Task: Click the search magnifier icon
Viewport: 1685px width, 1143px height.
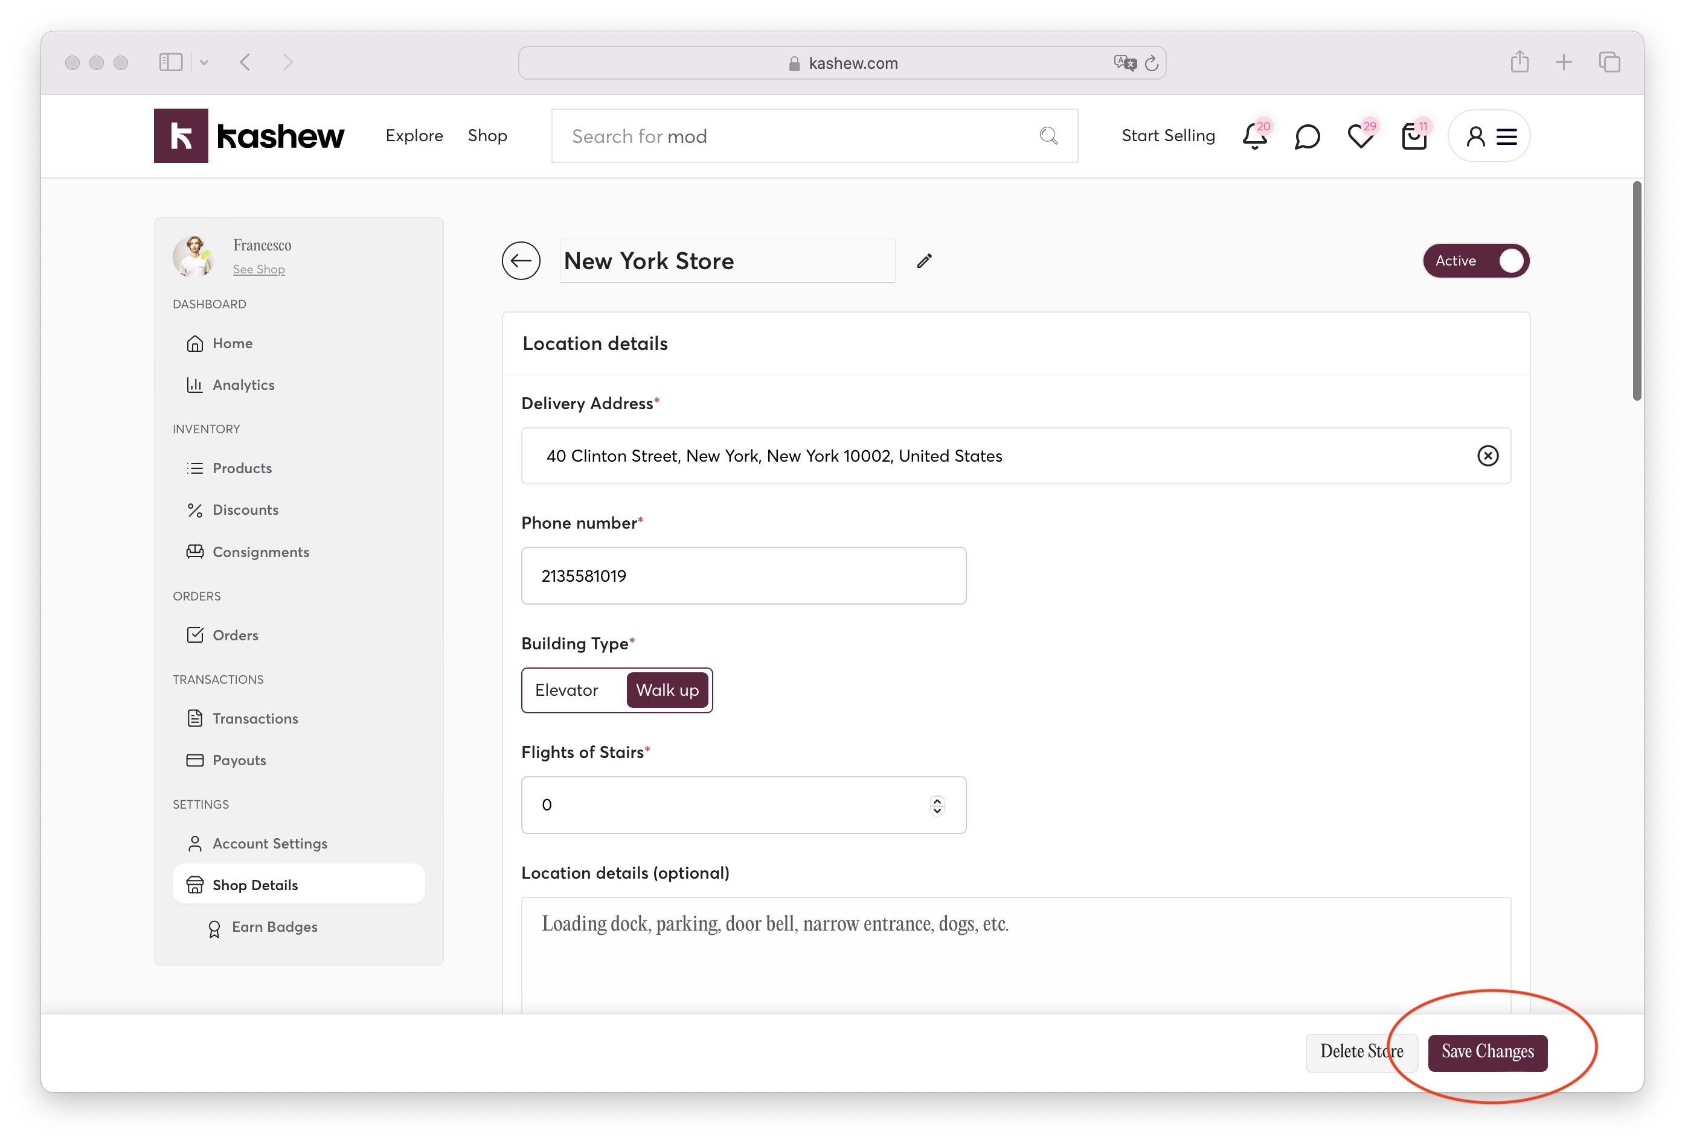Action: [x=1048, y=135]
